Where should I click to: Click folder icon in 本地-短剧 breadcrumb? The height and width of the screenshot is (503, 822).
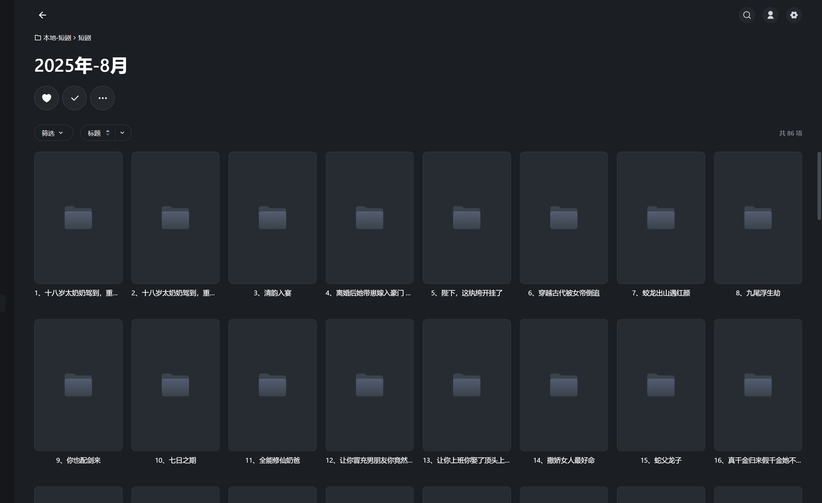(x=38, y=38)
